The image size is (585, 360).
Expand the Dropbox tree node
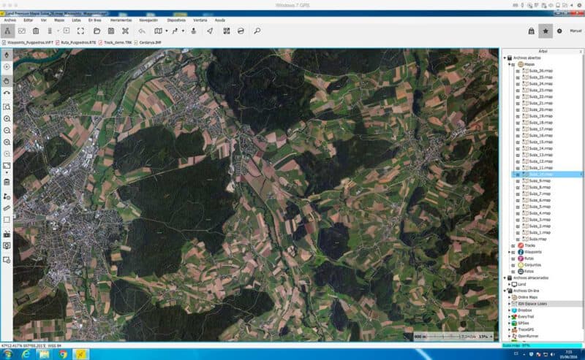509,310
